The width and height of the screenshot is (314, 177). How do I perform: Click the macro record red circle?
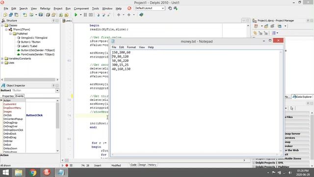point(67,165)
